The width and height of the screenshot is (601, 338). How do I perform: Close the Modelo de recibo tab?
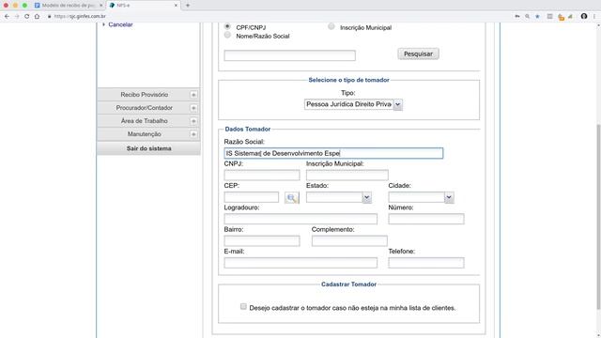pyautogui.click(x=100, y=6)
